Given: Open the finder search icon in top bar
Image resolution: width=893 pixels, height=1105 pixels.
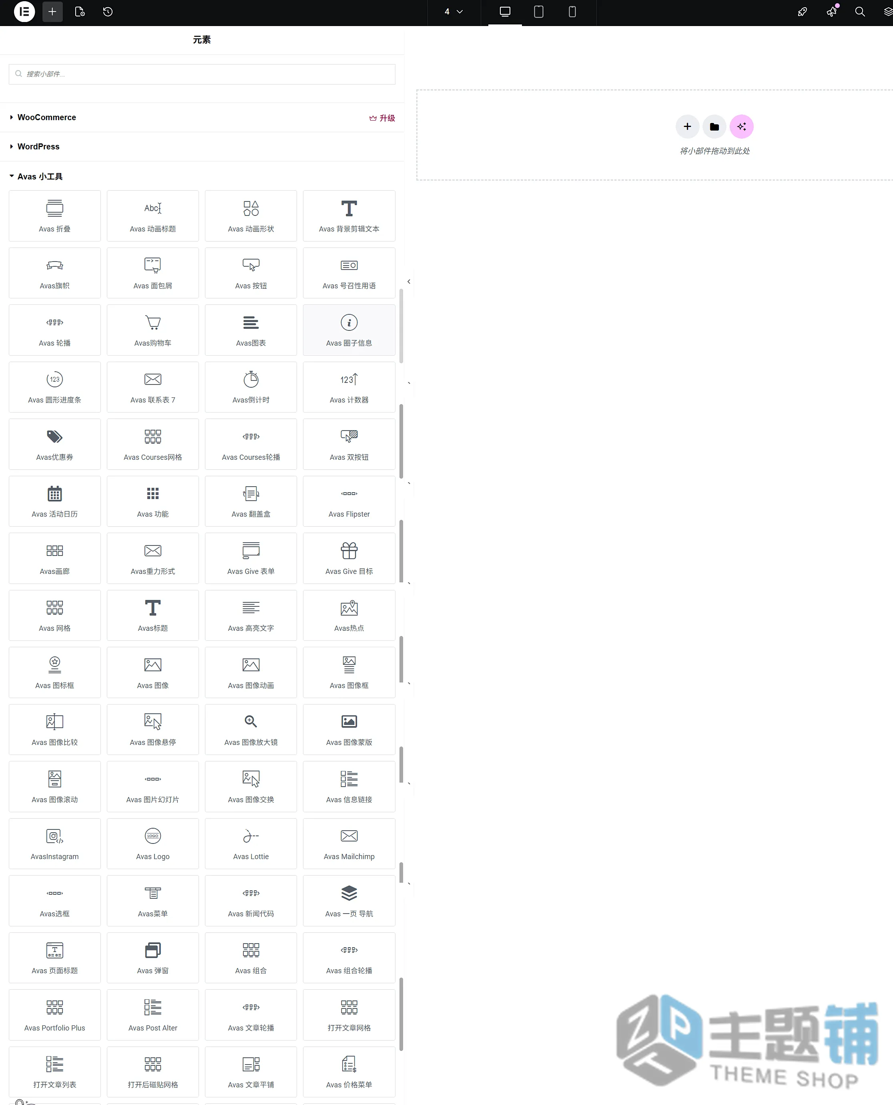Looking at the screenshot, I should click(860, 12).
